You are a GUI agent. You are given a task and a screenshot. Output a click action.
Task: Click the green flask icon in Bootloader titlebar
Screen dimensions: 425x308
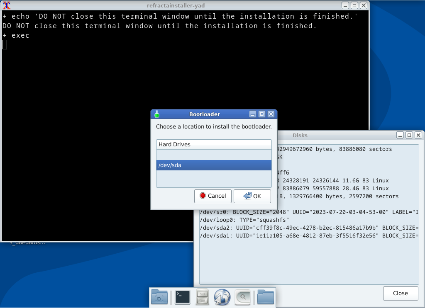click(x=156, y=114)
